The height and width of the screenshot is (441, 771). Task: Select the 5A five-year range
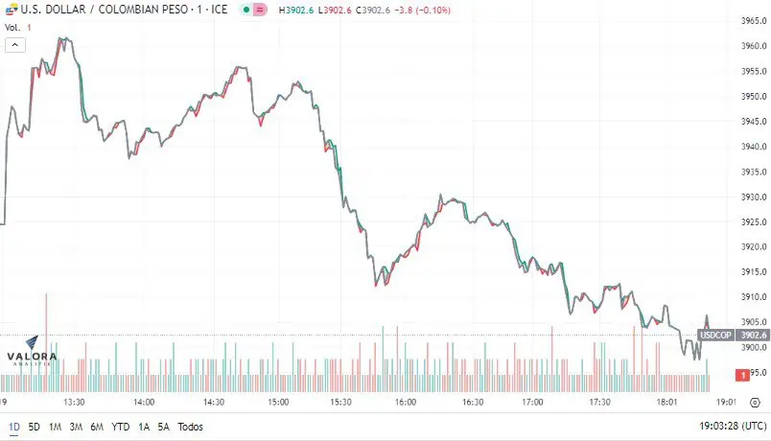164,427
